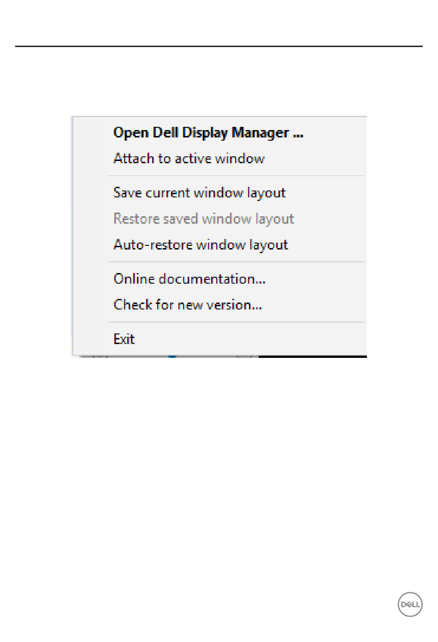Open Online documentation link entry
This screenshot has width=438, height=642.
coord(189,279)
